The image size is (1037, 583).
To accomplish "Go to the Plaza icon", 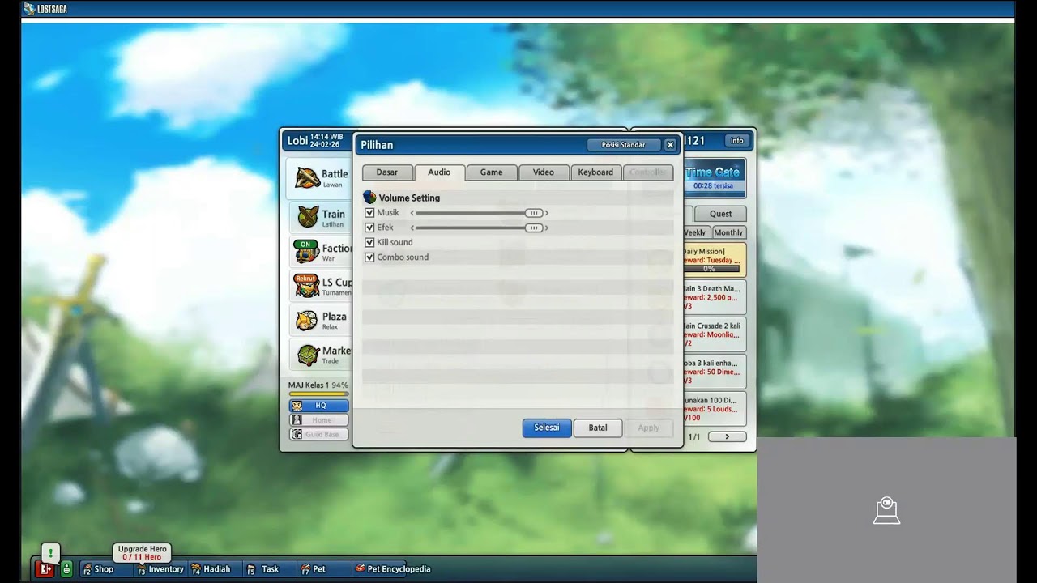I will click(306, 320).
